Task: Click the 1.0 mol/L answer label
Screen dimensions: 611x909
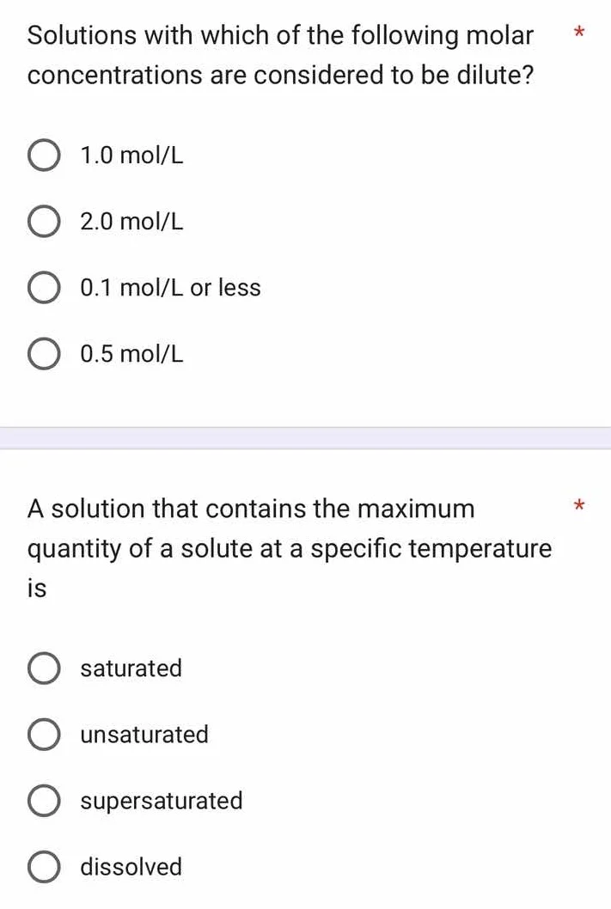Action: 131,156
